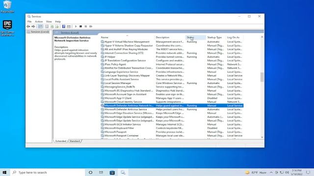Go forward with the toolbar Forward arrow

[33, 26]
